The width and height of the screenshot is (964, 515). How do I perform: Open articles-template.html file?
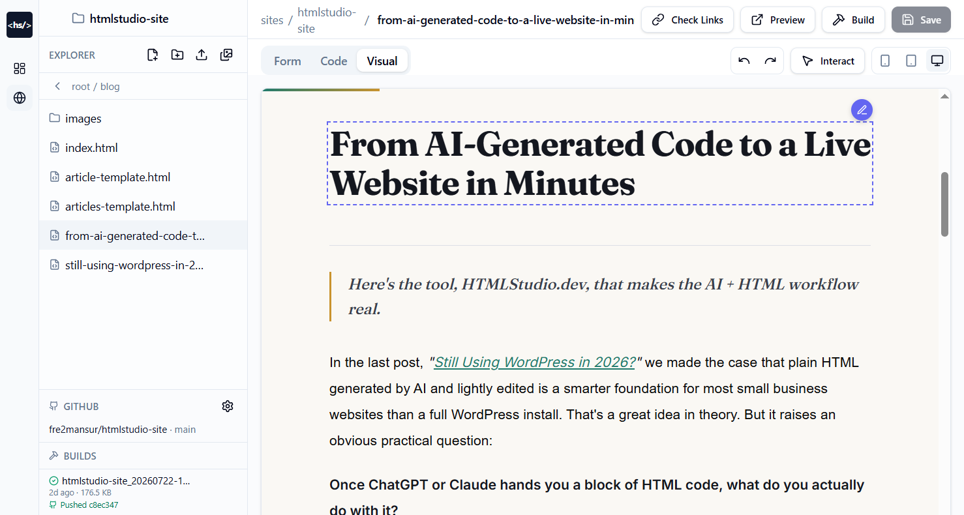point(143,206)
